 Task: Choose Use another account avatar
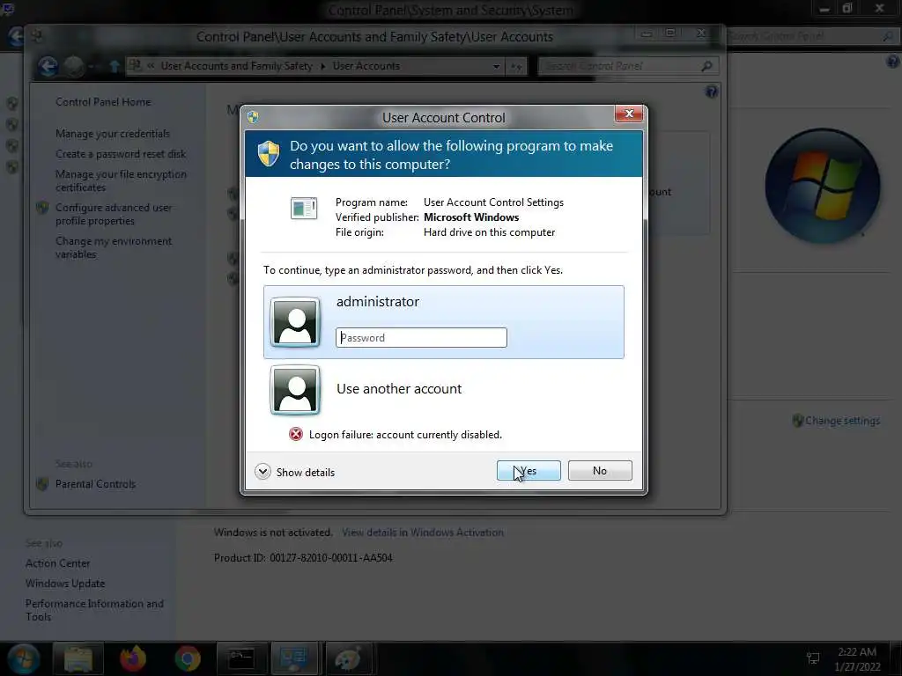click(295, 390)
